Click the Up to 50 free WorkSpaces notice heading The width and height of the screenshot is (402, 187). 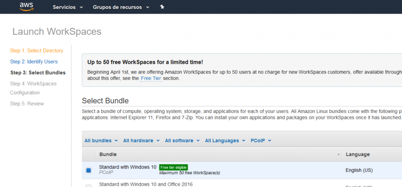(x=145, y=62)
